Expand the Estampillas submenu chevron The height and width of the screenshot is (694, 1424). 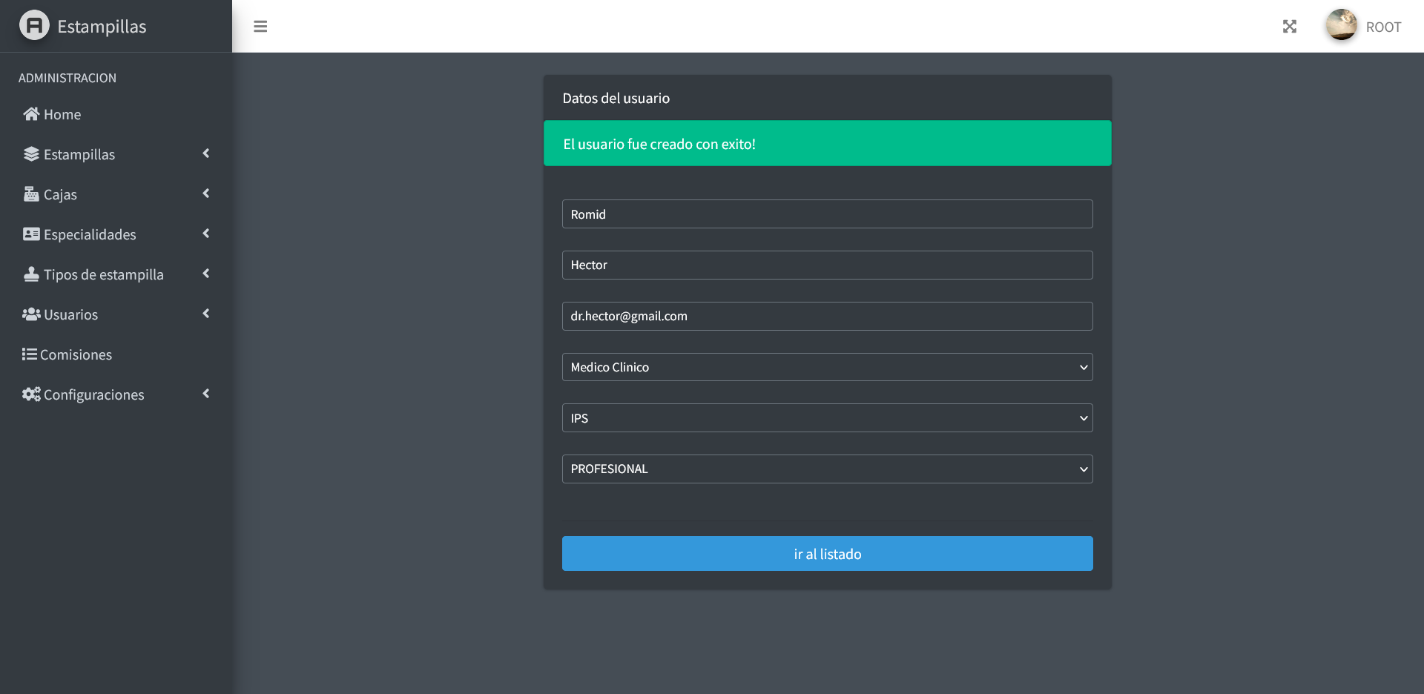206,153
